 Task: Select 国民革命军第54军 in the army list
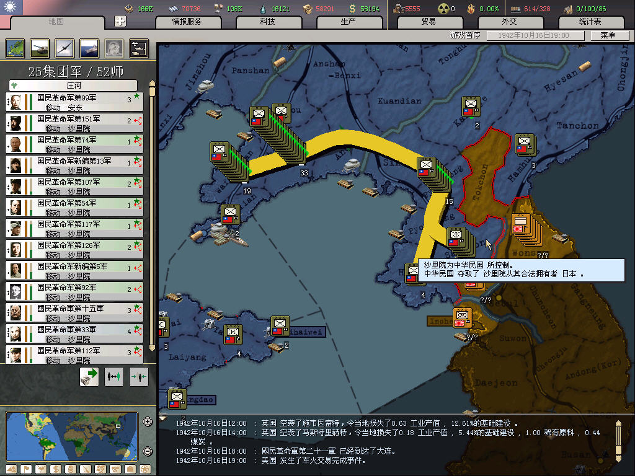[x=74, y=207]
